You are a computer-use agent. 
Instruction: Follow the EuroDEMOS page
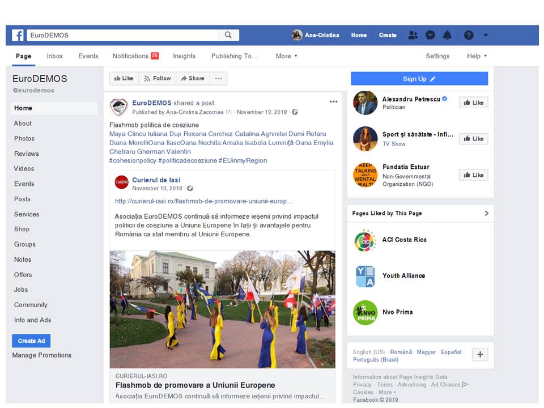point(158,78)
